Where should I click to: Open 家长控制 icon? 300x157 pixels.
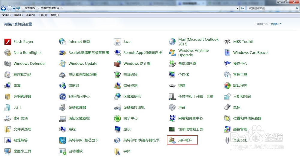coord(118,86)
